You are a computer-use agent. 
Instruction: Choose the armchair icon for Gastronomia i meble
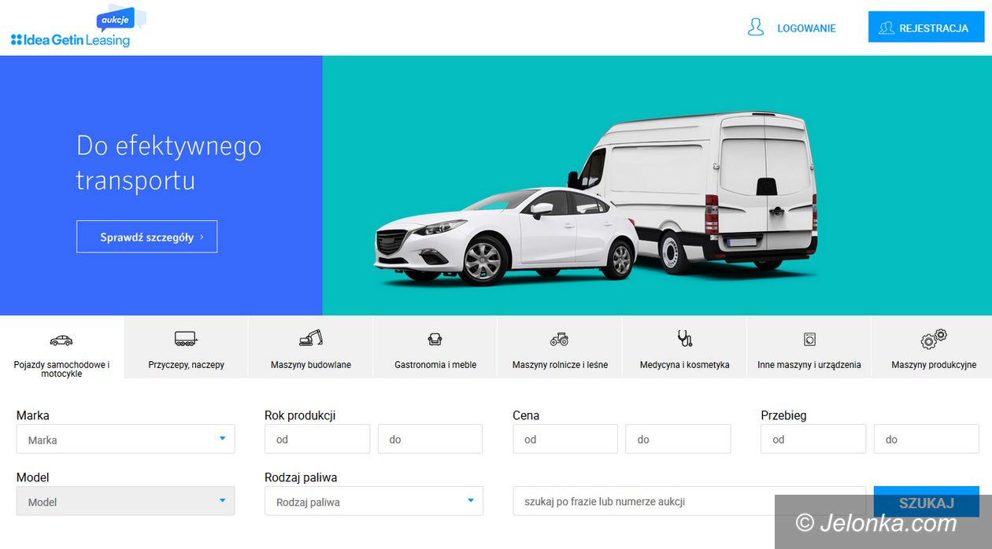click(x=435, y=339)
